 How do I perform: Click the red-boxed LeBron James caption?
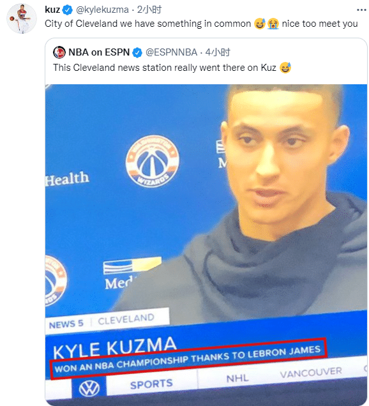[x=188, y=358]
